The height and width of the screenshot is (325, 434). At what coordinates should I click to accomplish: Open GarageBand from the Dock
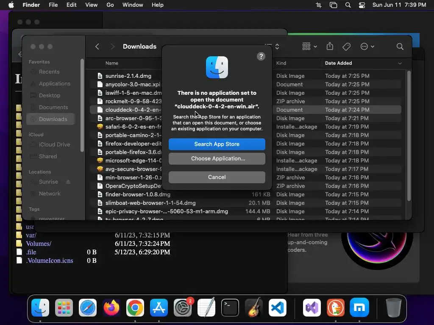[x=254, y=308]
